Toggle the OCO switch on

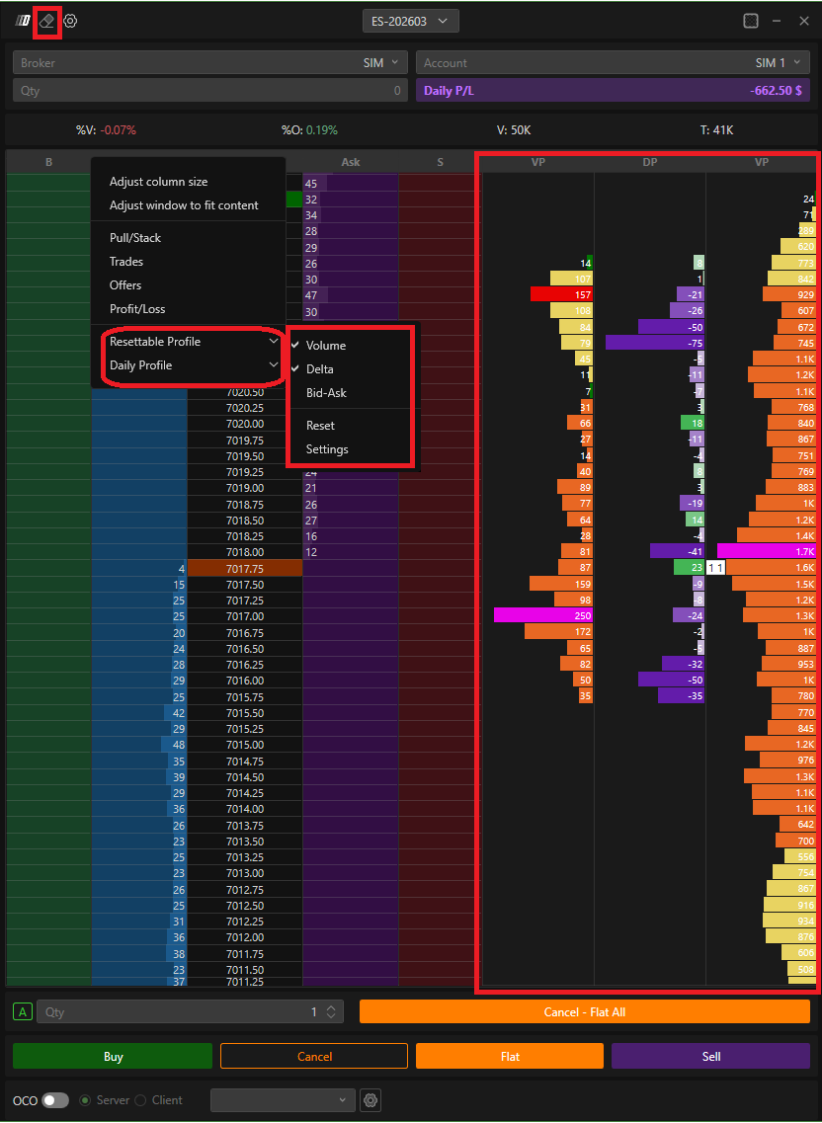pyautogui.click(x=55, y=1100)
